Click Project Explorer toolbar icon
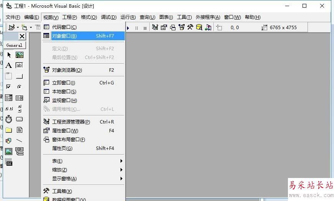334x201 pixels. click(x=155, y=27)
